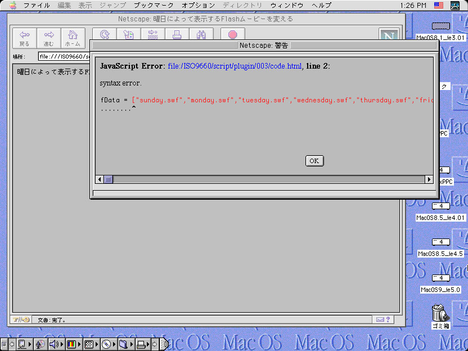Open the CD/microphone sound source module
Image resolution: width=468 pixels, height=351 pixels.
tap(40, 344)
